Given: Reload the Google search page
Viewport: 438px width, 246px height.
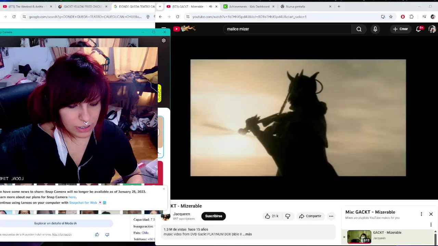Looking at the screenshot, I should tap(14, 17).
